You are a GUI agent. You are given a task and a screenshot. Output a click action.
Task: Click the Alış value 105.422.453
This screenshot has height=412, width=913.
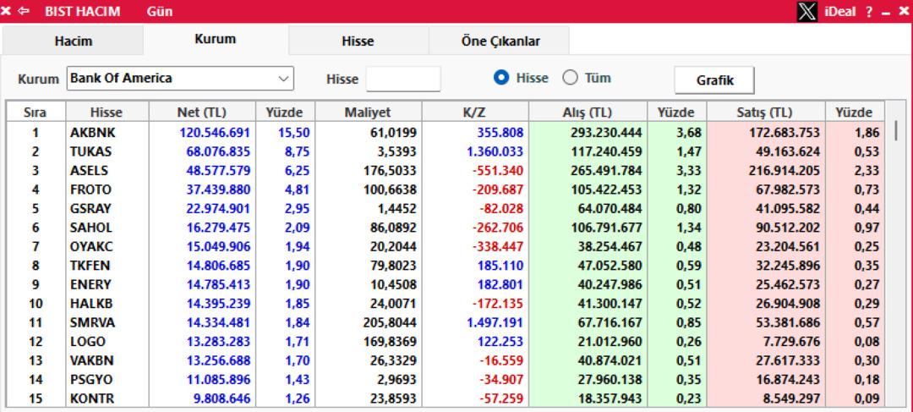607,190
